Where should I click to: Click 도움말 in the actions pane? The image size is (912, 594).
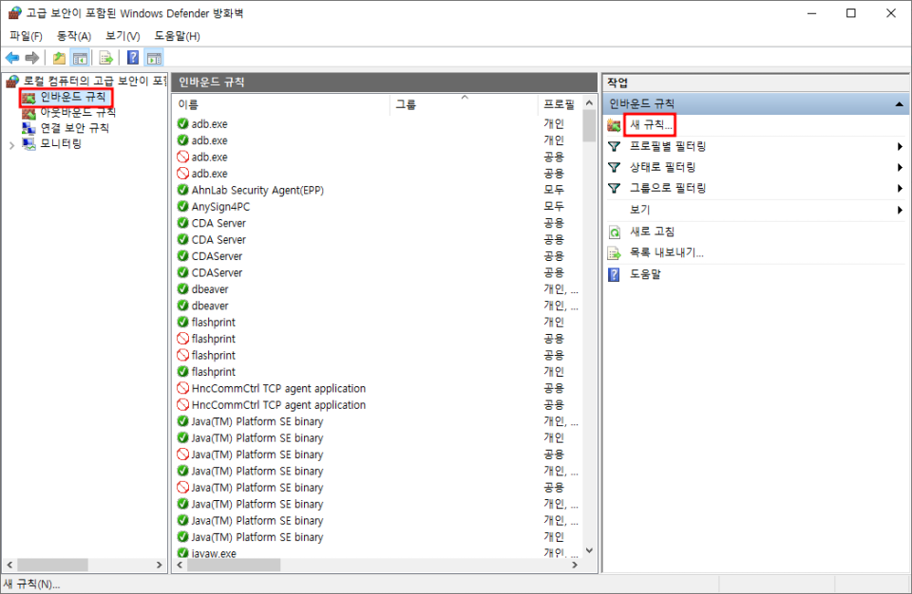[645, 274]
